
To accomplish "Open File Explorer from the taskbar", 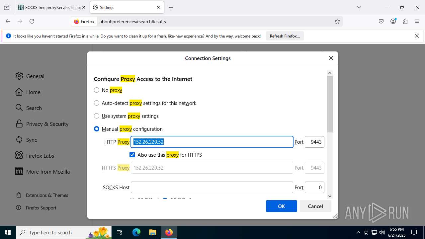I will (x=152, y=232).
